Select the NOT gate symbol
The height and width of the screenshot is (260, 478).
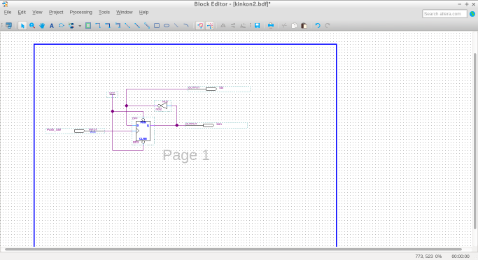pos(163,106)
